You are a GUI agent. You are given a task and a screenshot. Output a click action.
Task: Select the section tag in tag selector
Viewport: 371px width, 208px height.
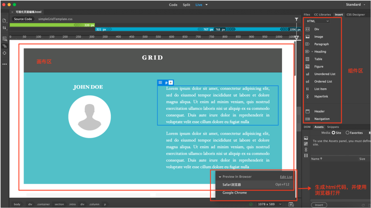59,204
